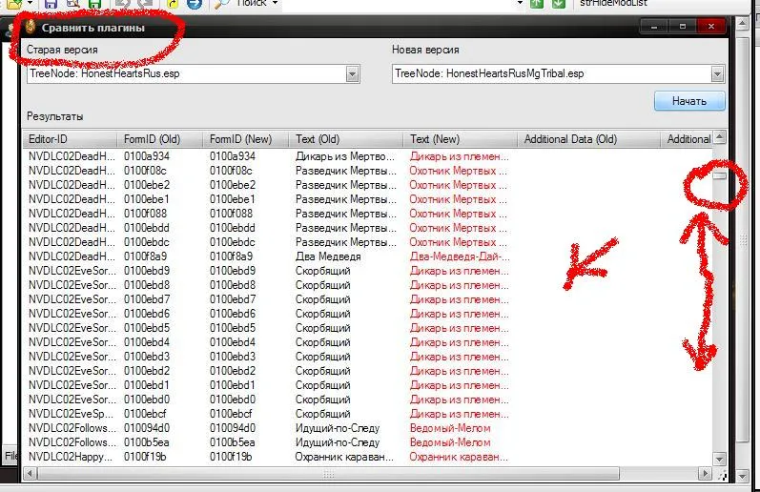
Task: Click the magnifier search icon in toolbar
Action: click(221, 4)
